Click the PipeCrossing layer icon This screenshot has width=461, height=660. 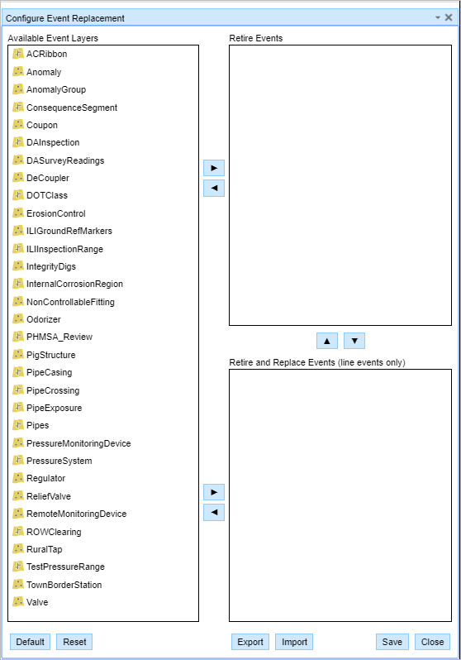coord(17,390)
